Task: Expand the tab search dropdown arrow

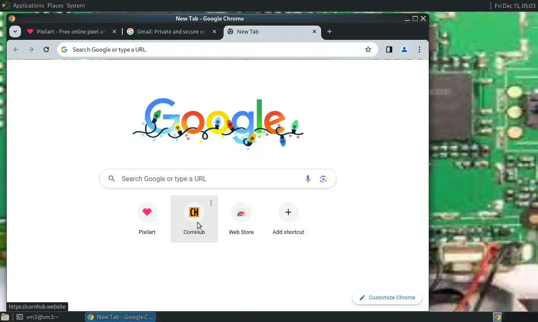Action: click(15, 31)
